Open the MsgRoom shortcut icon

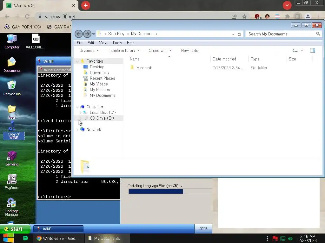[12, 182]
